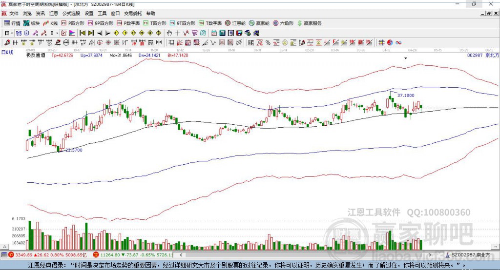Open the 公式选股 menu
Screen dimensions: 500x270
point(71,13)
